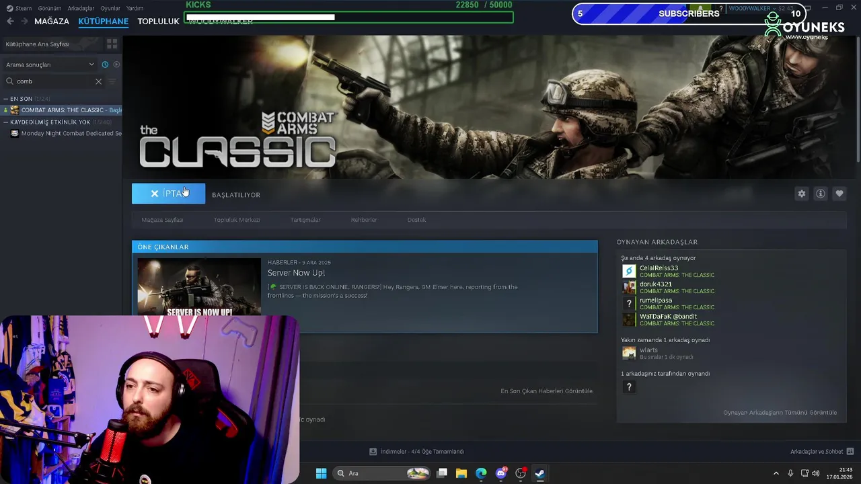Go to MAĞAZA in top navigation
The height and width of the screenshot is (484, 861).
click(52, 22)
